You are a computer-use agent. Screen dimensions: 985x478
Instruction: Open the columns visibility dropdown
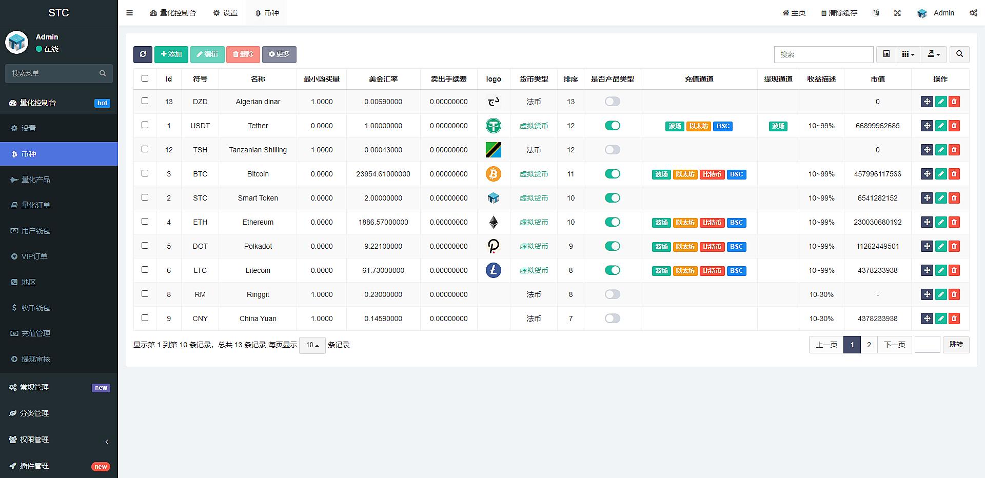[x=908, y=54]
